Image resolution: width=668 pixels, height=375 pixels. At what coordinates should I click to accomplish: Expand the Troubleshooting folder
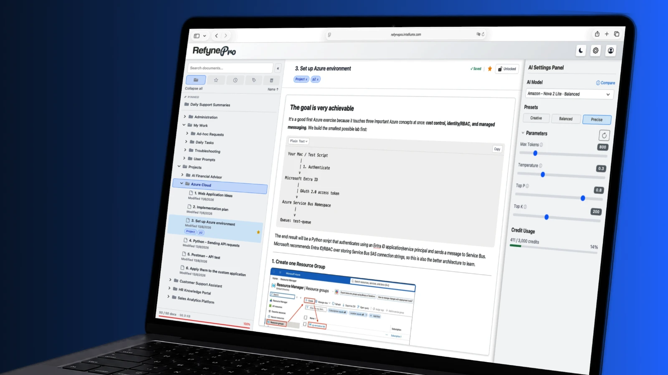click(x=185, y=150)
